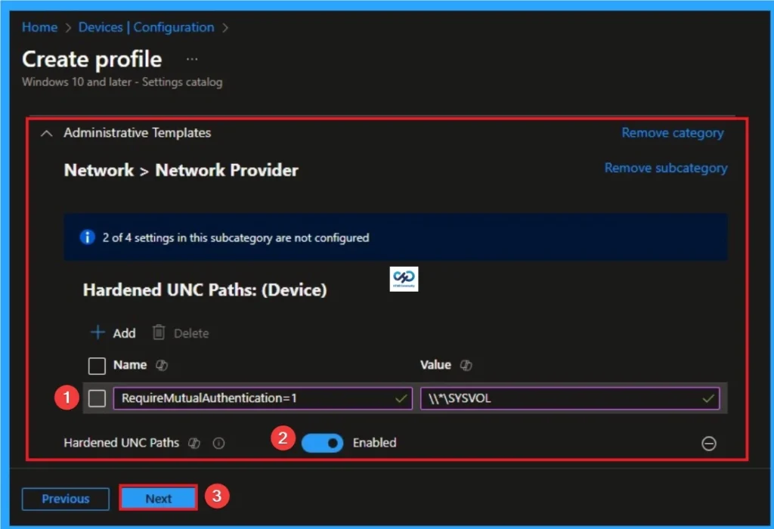
Task: Enable the checkbox on the RequireMutualAuthentication row
Action: coord(96,398)
